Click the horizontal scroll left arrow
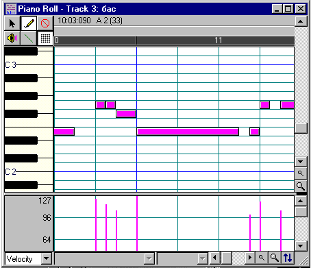Screen dimensions: 311x268 point(214,258)
